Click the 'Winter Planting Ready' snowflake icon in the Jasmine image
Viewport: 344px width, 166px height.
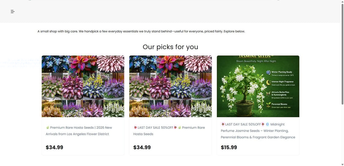tap(268, 72)
